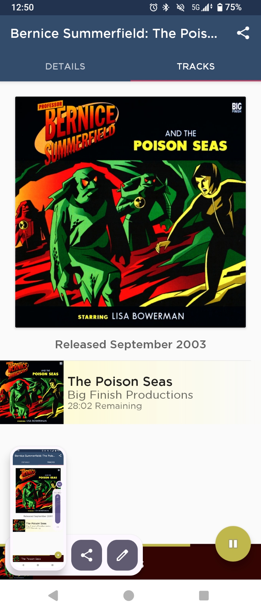Edit the captured screenshot with the pencil

pyautogui.click(x=122, y=555)
